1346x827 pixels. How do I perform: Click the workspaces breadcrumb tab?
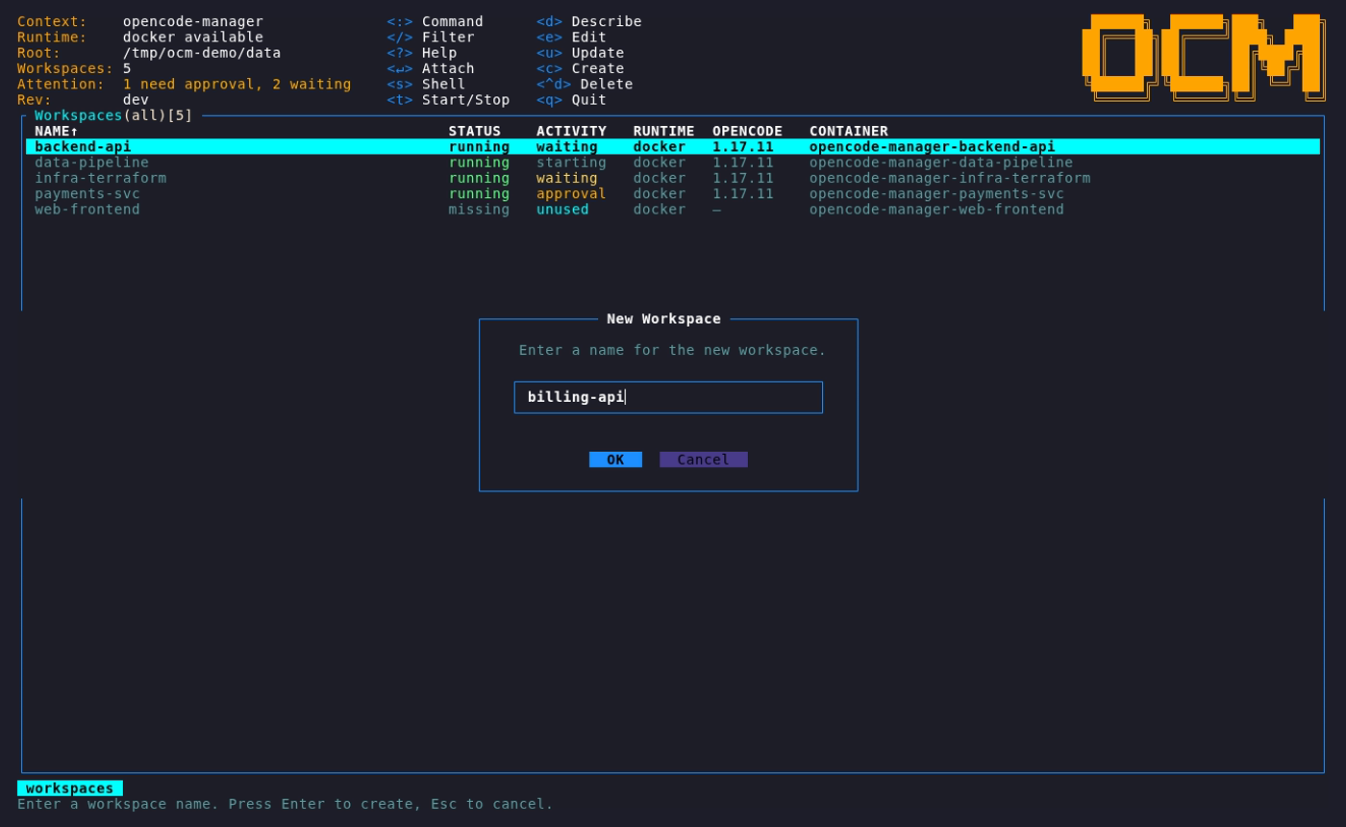(x=70, y=789)
